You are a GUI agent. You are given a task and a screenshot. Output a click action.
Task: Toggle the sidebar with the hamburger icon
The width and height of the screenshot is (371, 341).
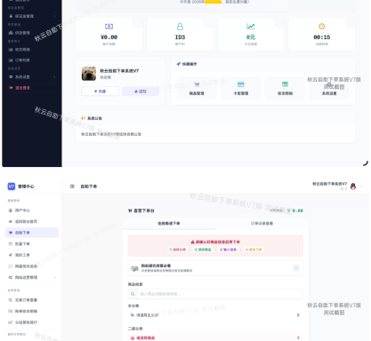(72, 186)
